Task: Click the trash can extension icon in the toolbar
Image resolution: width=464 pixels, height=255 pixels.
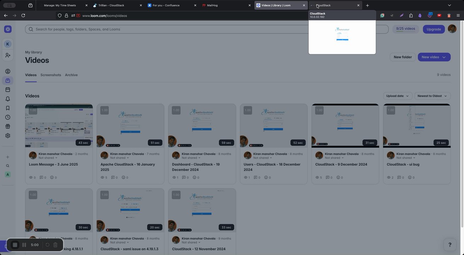Action: (449, 16)
